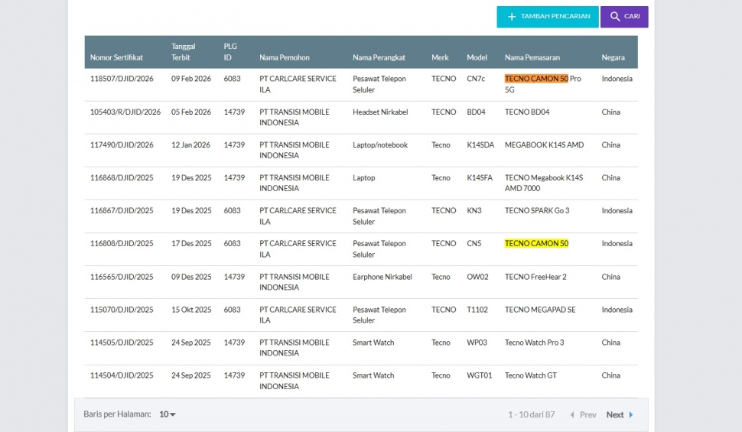Click the Negara column header
Image resolution: width=742 pixels, height=432 pixels.
click(x=613, y=57)
